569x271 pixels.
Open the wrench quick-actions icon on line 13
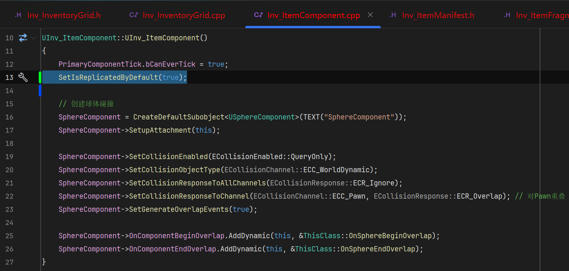pyautogui.click(x=23, y=77)
